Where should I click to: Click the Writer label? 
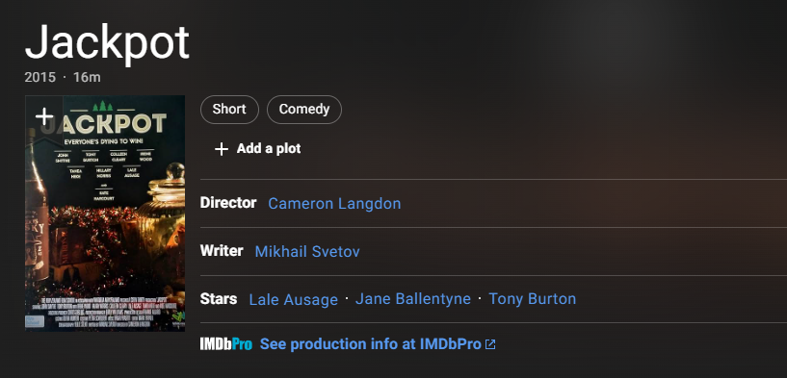(x=222, y=251)
